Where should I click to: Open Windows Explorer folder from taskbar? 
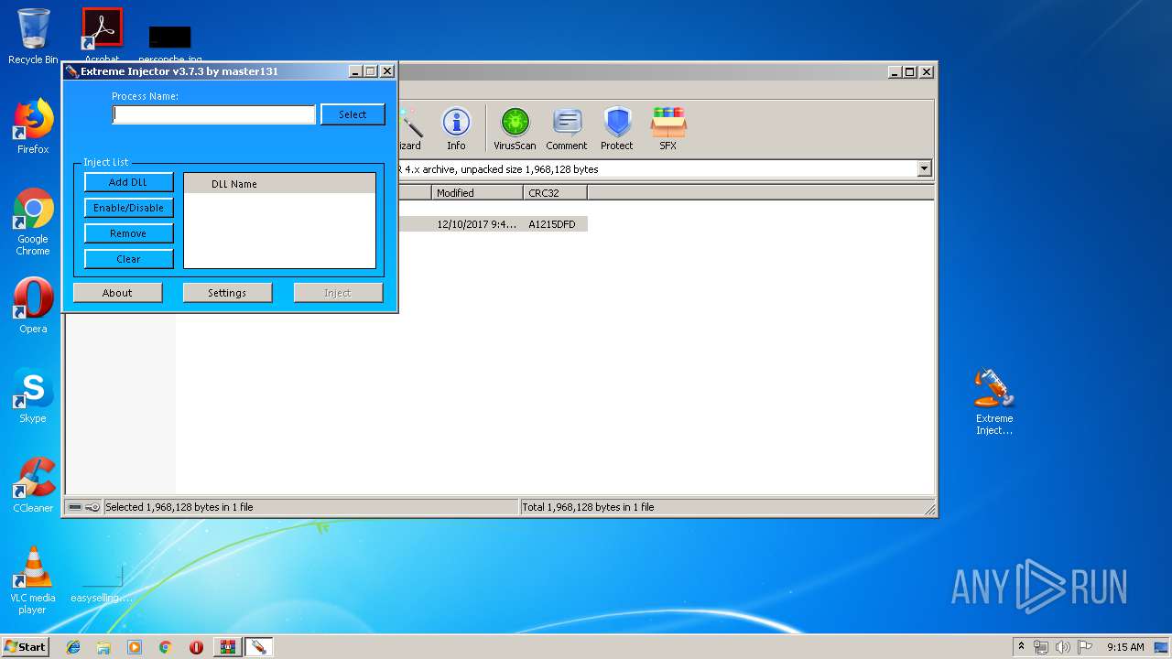103,647
